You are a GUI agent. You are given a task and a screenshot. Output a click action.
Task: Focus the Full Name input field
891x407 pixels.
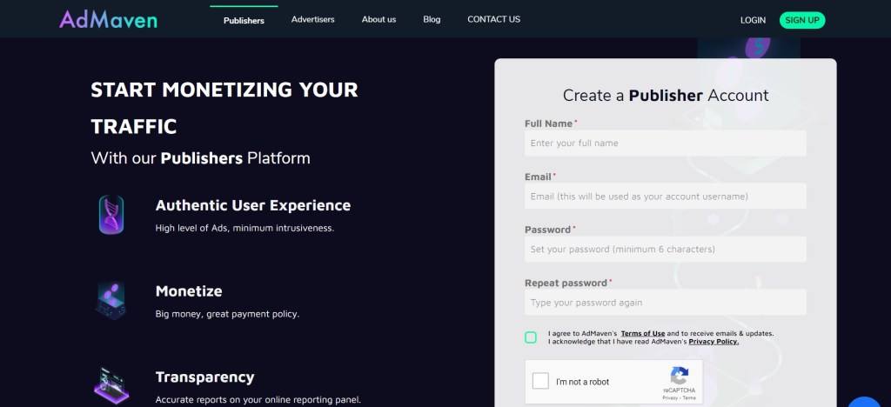pyautogui.click(x=666, y=143)
